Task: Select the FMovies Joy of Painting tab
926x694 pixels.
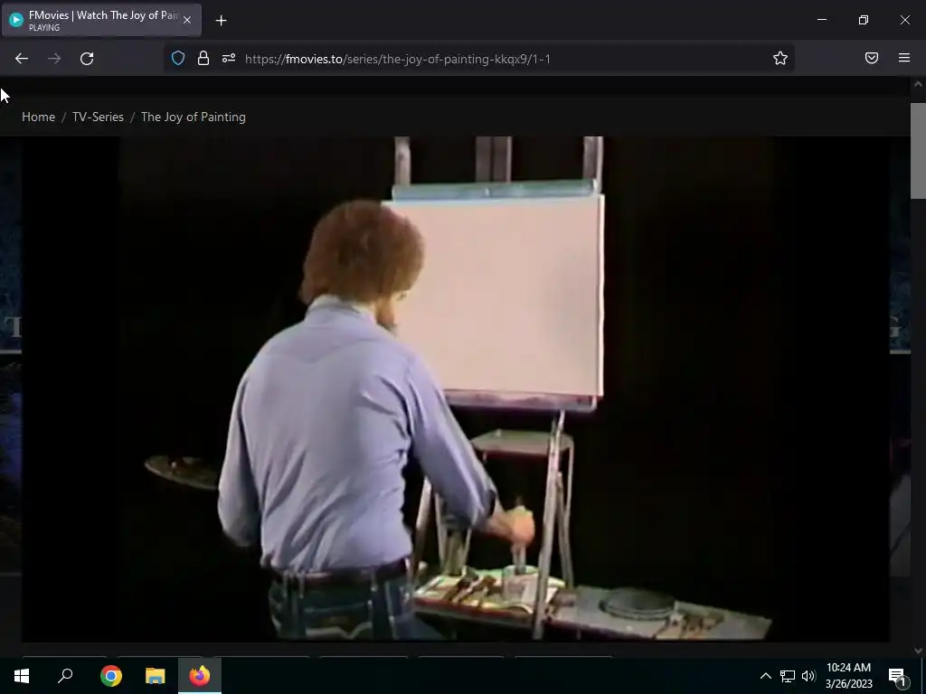Action: pyautogui.click(x=101, y=20)
